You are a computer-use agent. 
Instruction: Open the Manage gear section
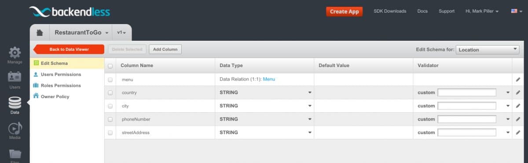click(x=15, y=56)
